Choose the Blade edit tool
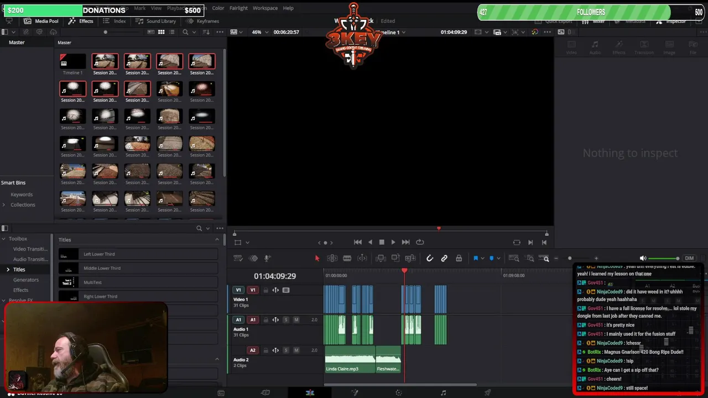 pos(347,258)
